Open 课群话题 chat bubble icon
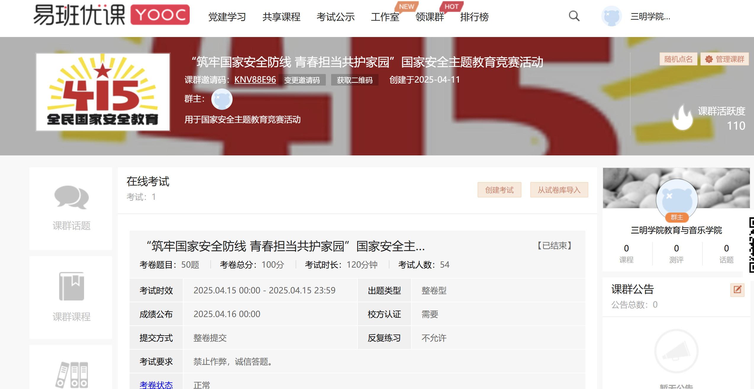Screen dimensions: 754x389 tap(71, 197)
